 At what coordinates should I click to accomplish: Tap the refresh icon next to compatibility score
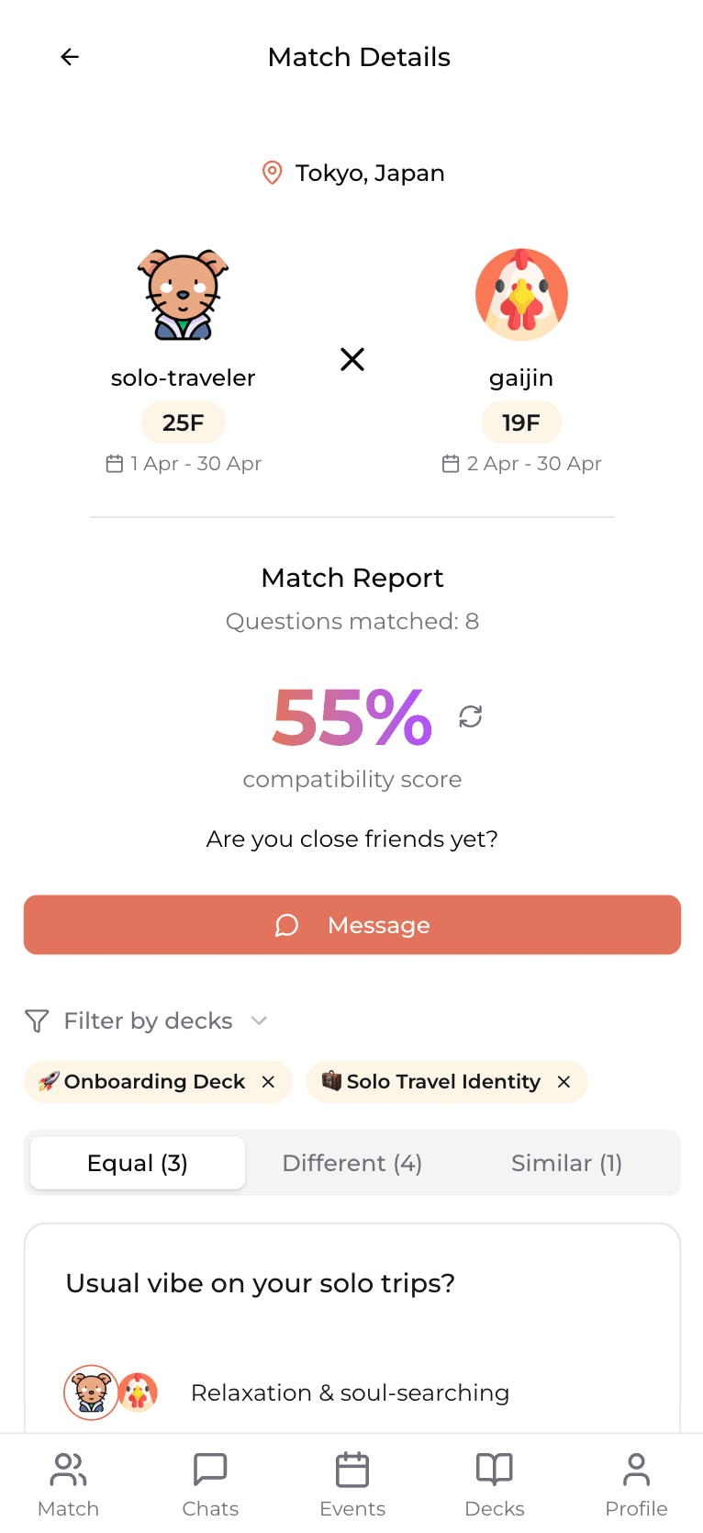coord(470,716)
